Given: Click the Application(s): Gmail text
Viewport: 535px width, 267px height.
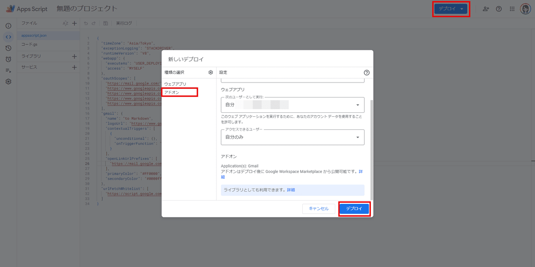Looking at the screenshot, I should pos(240,166).
